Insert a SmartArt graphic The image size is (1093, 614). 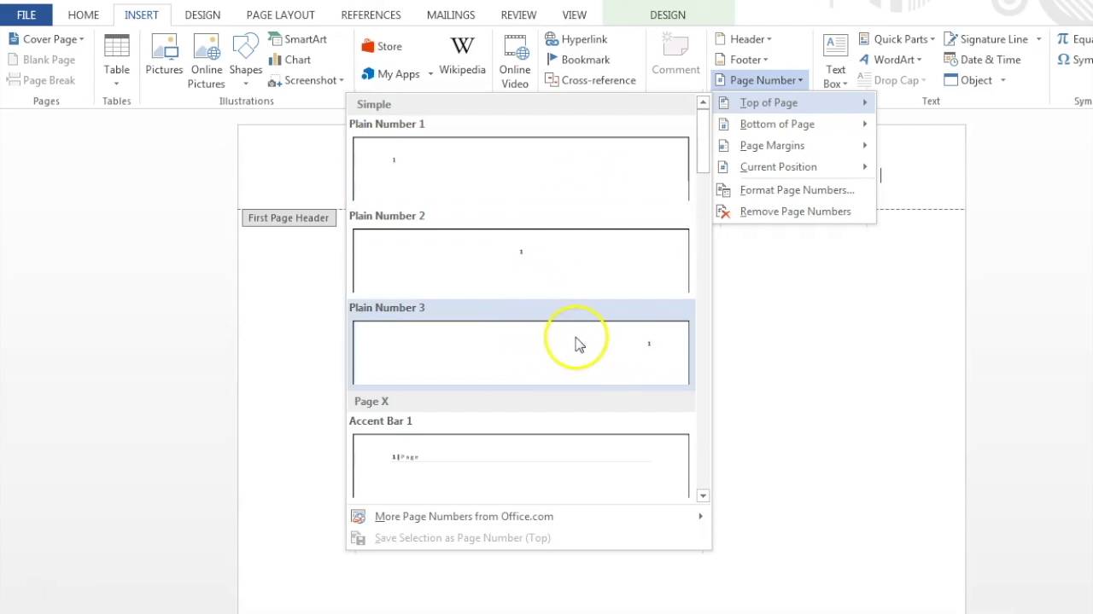[x=297, y=39]
